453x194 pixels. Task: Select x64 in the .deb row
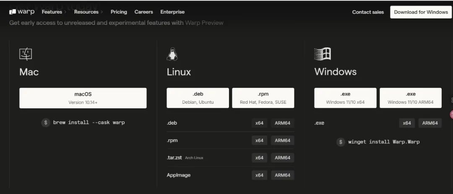point(260,123)
